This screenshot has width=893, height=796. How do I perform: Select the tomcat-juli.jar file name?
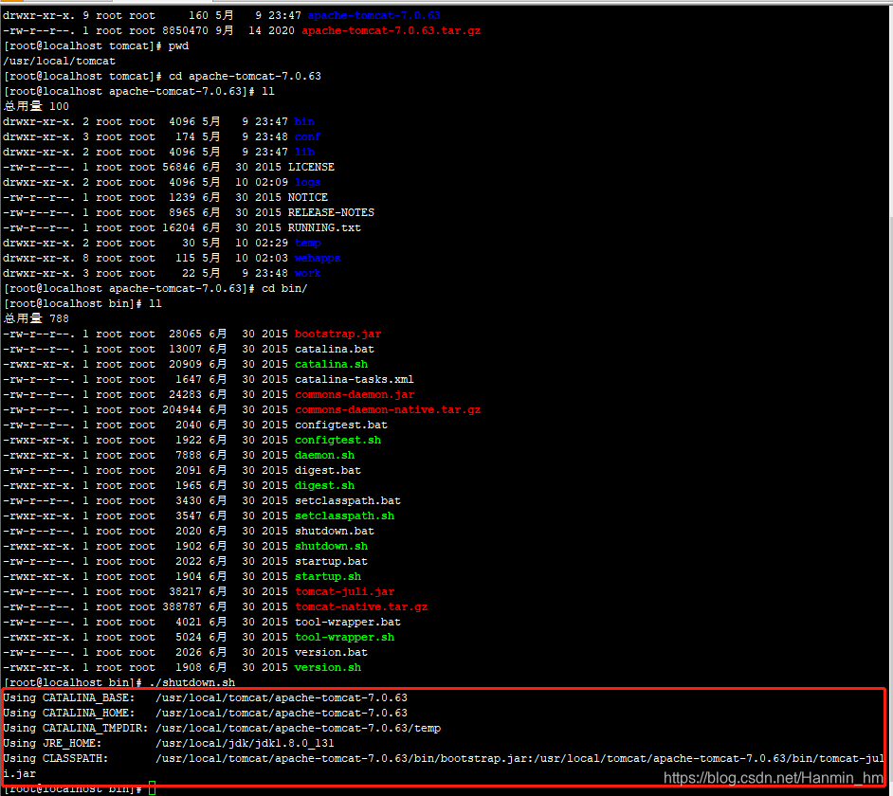(x=344, y=592)
